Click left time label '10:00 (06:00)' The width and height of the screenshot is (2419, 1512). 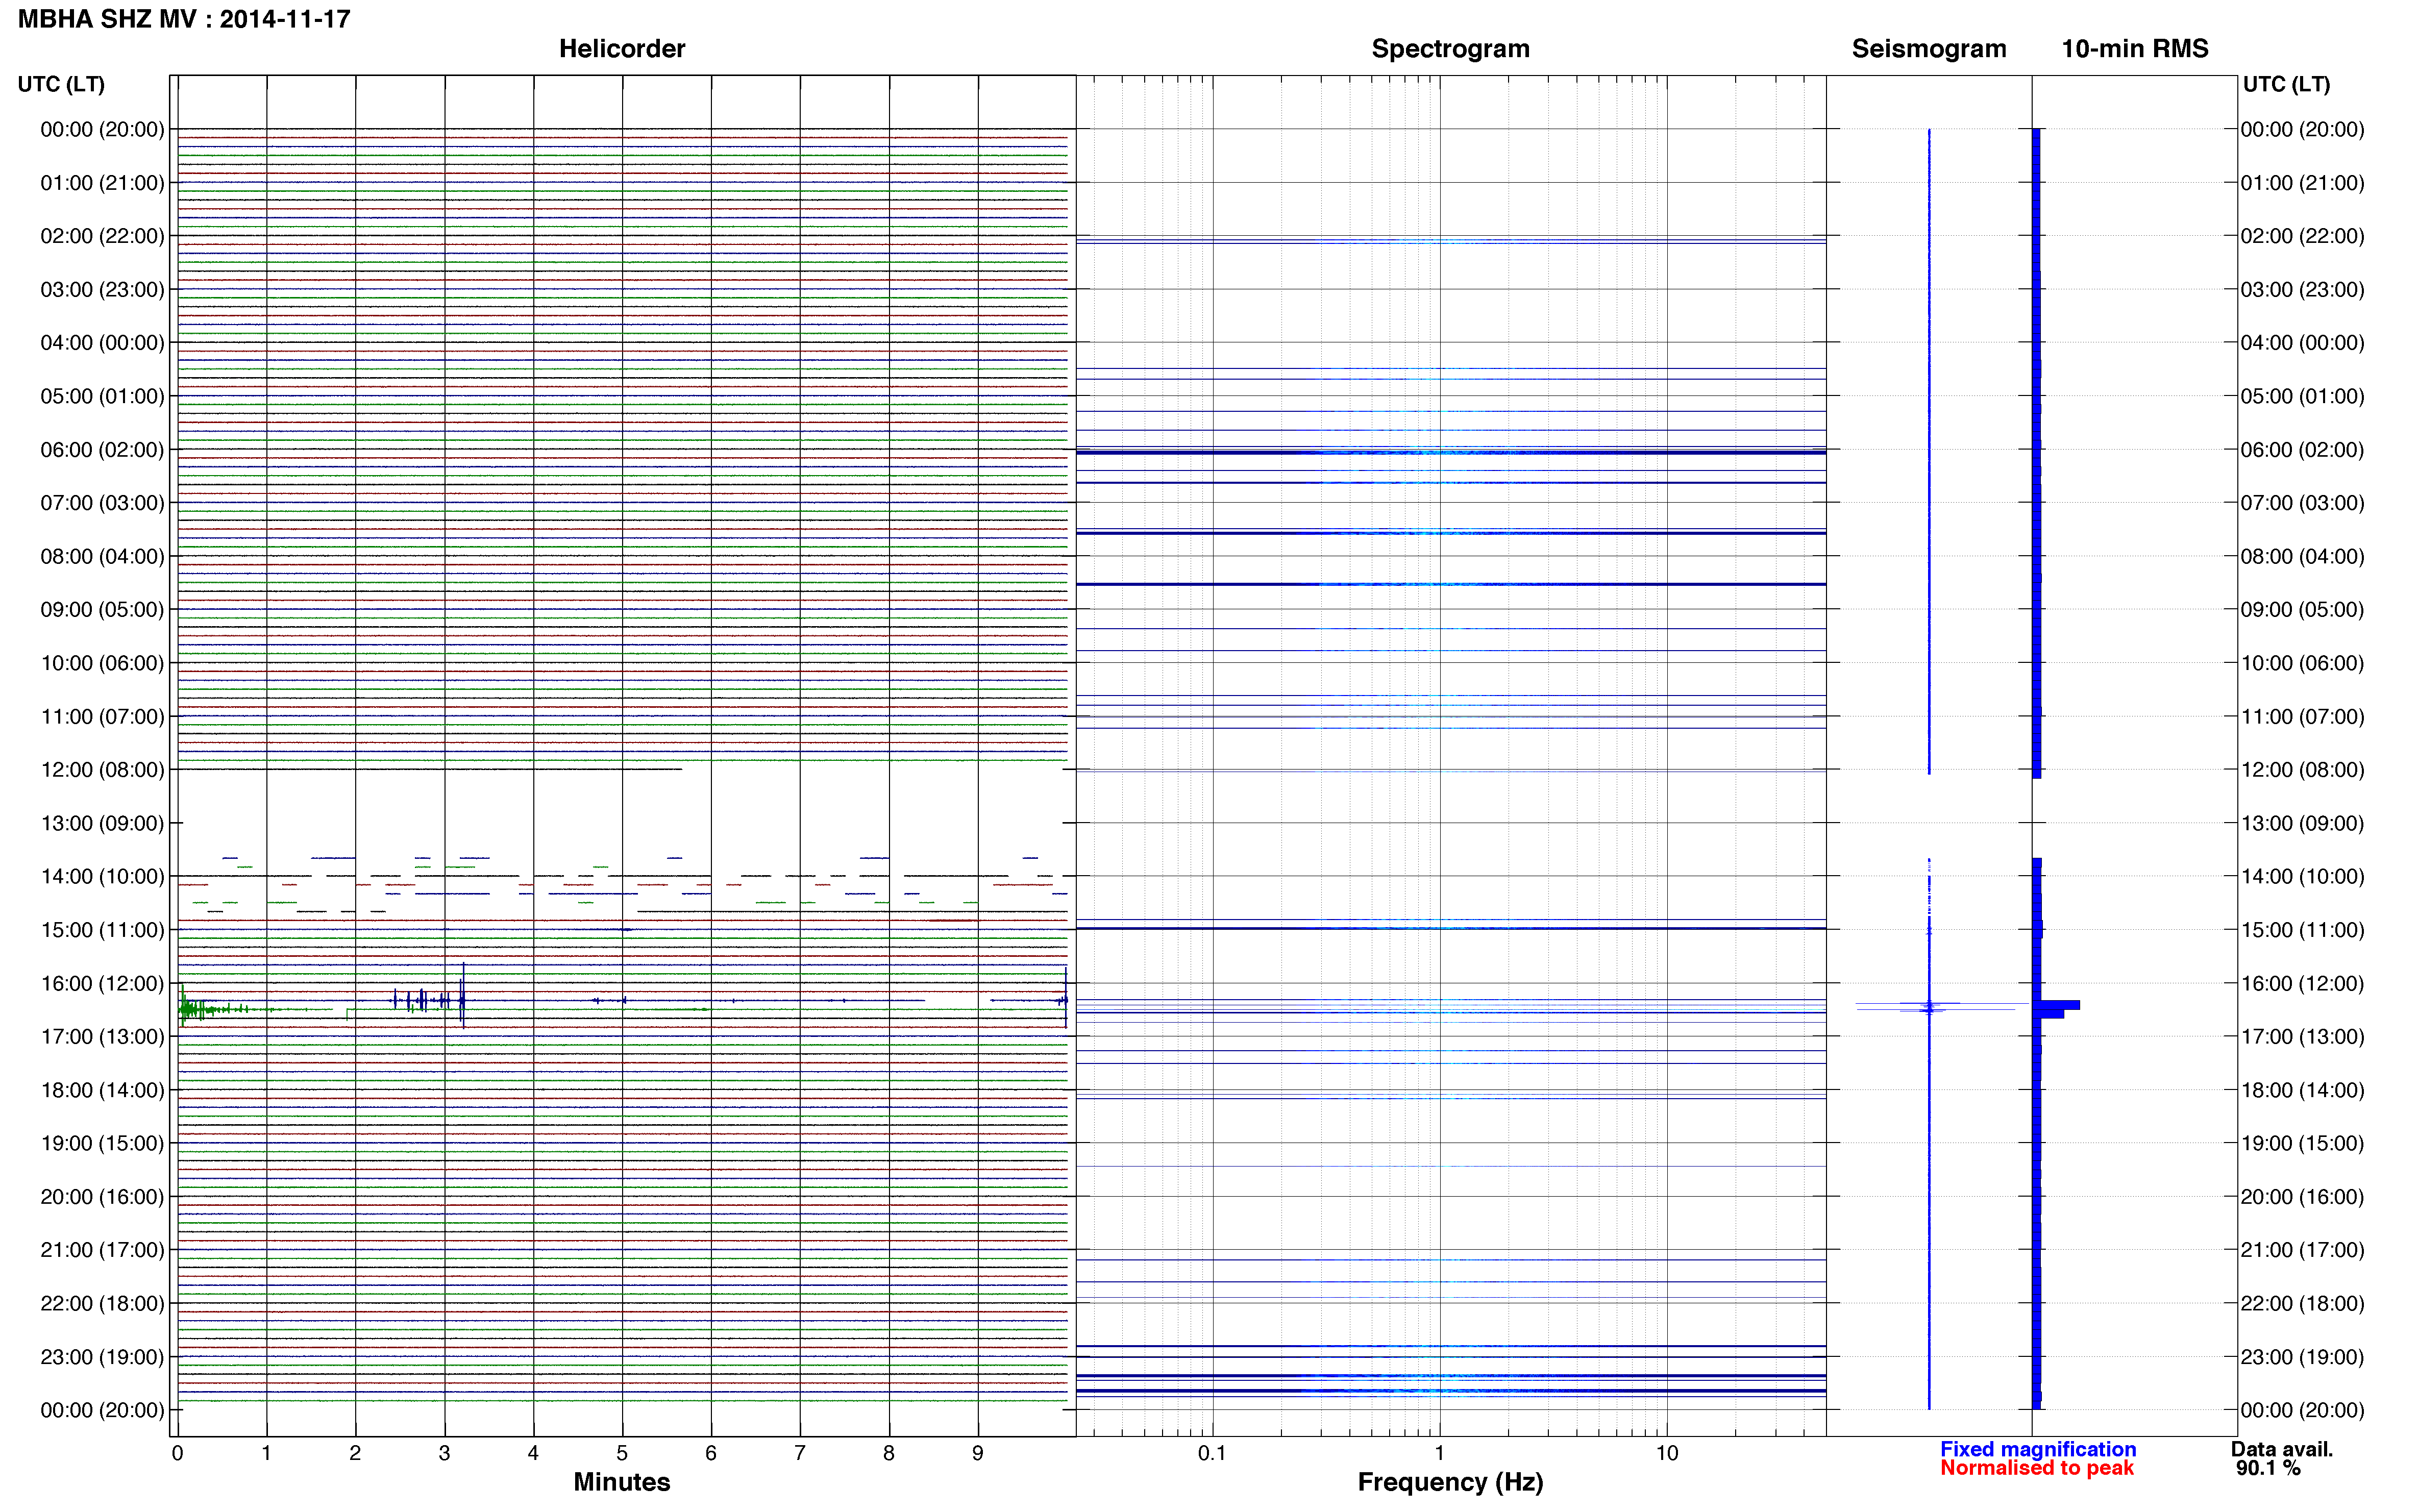[x=102, y=663]
